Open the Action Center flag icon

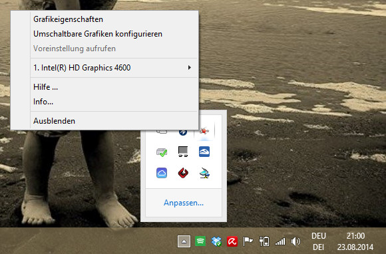pyautogui.click(x=248, y=241)
